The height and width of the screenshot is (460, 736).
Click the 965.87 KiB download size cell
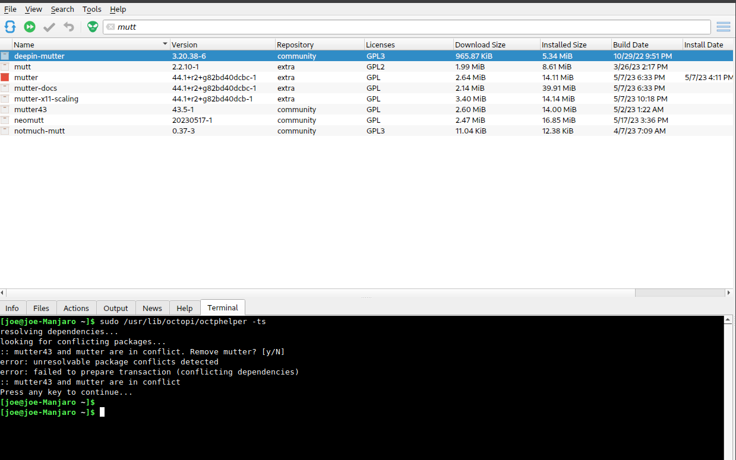(474, 56)
